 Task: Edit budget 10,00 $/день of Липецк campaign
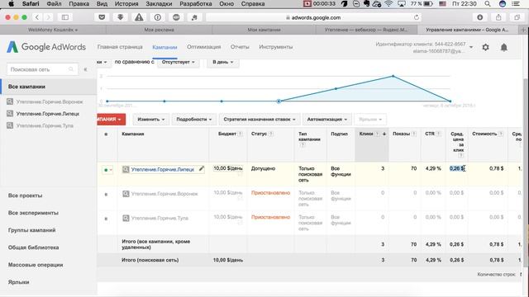(x=228, y=168)
